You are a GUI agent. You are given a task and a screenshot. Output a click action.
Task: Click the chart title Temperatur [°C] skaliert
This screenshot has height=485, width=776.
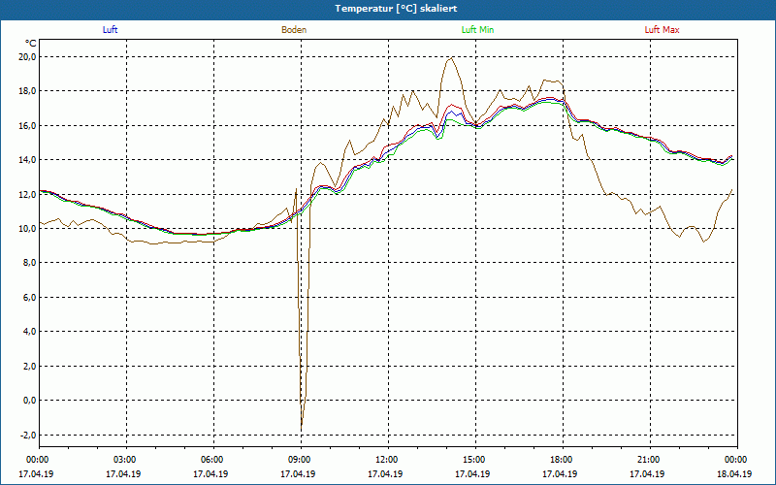[x=396, y=9]
